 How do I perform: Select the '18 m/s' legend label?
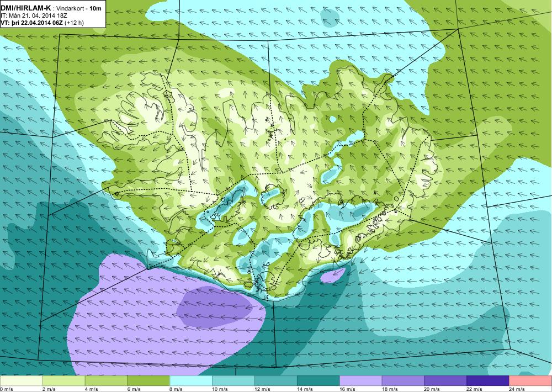(x=390, y=389)
